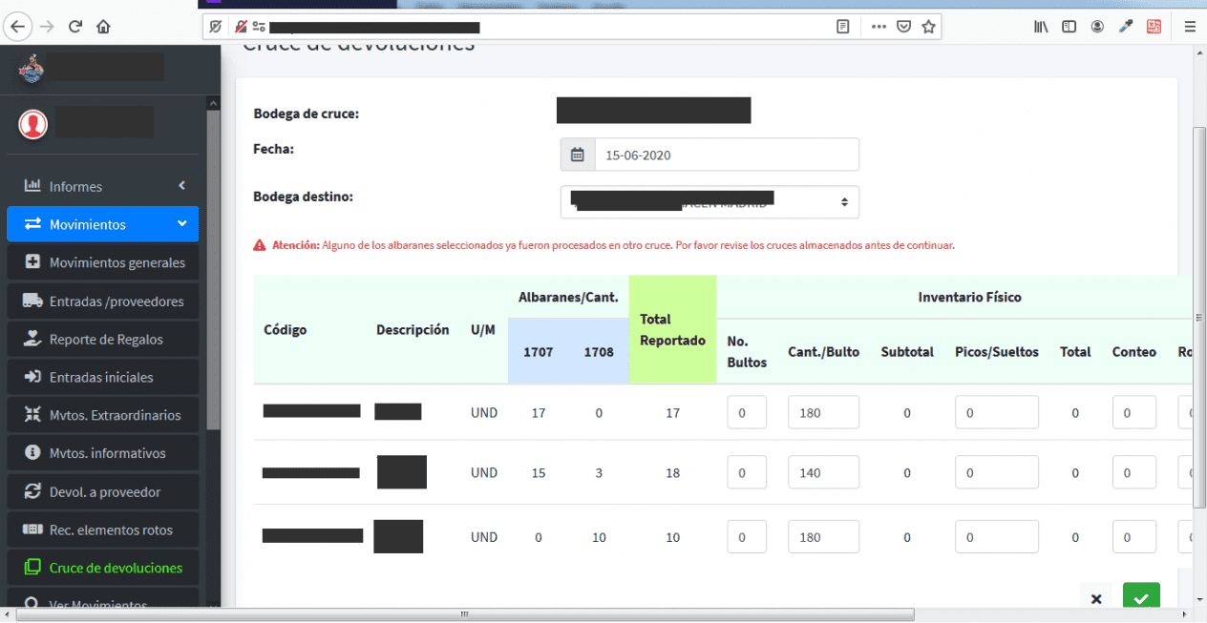Select Cruce de devoluciones in the sidebar

[103, 568]
